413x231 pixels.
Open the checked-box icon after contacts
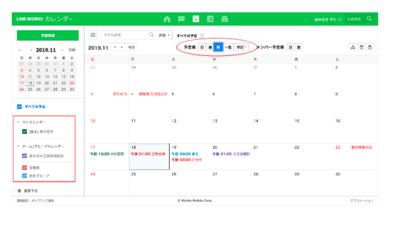point(225,19)
